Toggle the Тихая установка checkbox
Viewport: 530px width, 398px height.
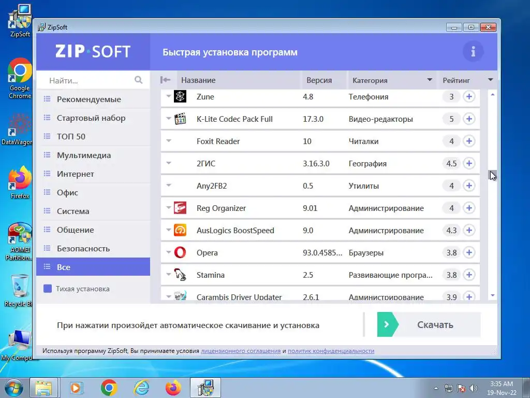[48, 289]
